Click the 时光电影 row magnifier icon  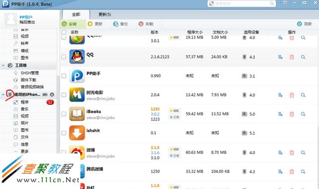[303, 95]
